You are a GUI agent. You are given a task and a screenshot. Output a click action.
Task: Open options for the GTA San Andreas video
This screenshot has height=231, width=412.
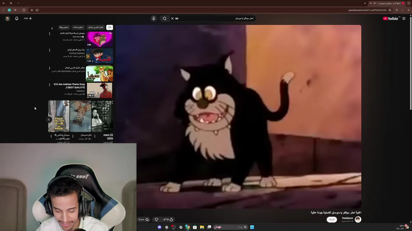coord(50,85)
